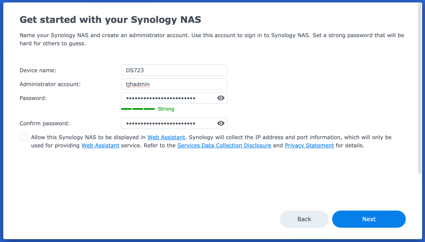Follow the Privacy Statement link

pos(309,145)
